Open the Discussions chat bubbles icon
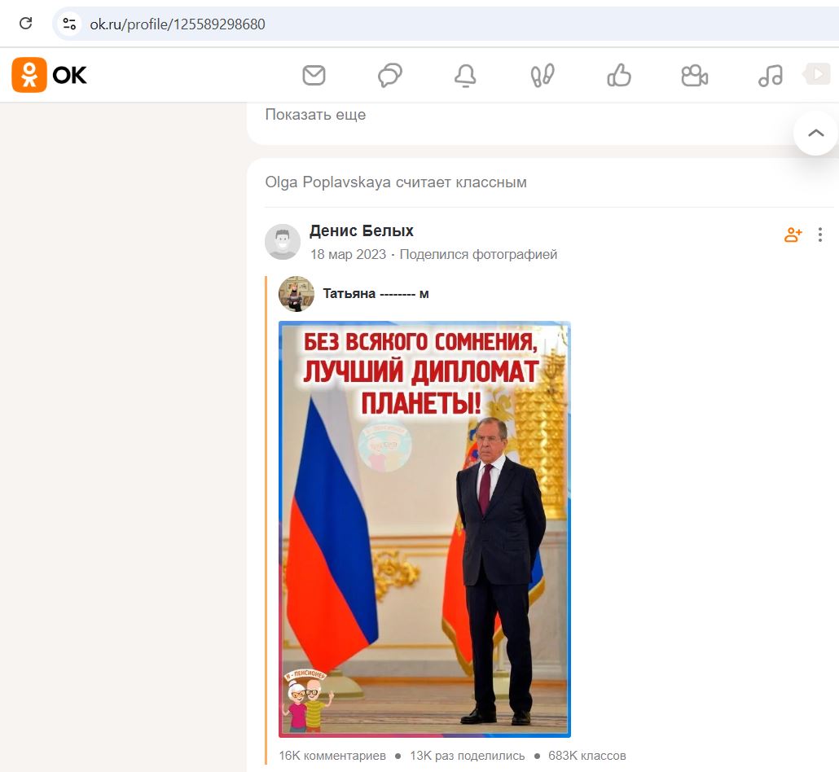Viewport: 839px width, 772px height. click(390, 76)
